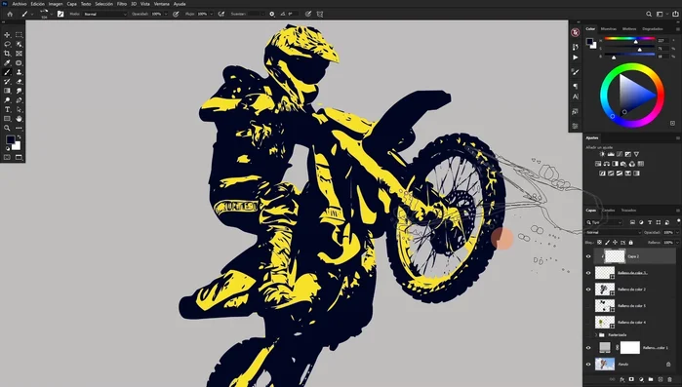This screenshot has width=682, height=387.
Task: Select the Pen tool
Action: point(19,99)
